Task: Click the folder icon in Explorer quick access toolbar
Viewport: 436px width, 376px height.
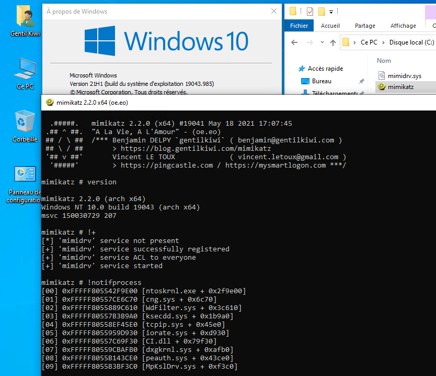Action: [x=293, y=11]
